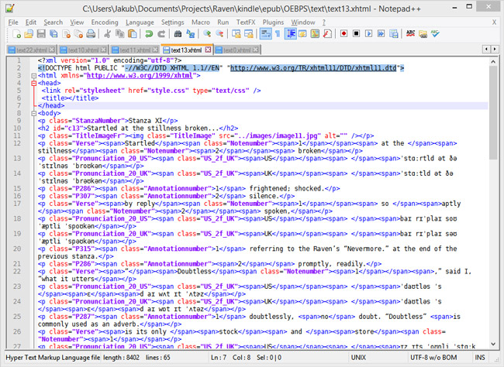This screenshot has height=367, width=504.
Task: Open the Macro menu
Action: (201, 22)
